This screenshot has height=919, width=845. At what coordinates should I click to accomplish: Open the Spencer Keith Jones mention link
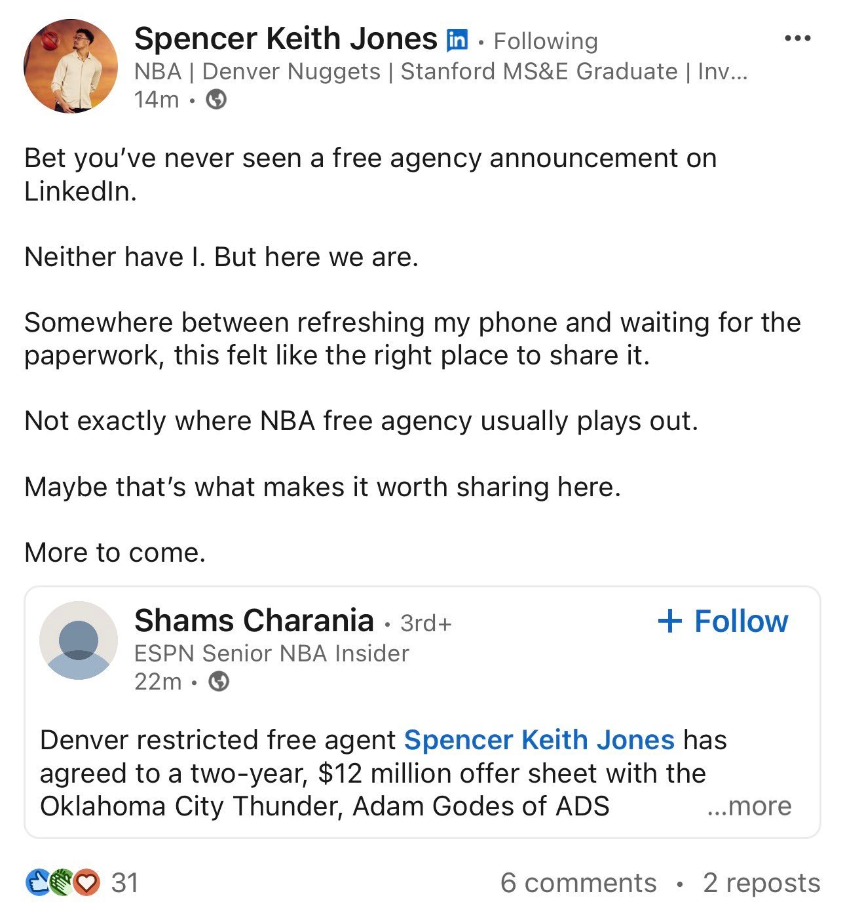(539, 740)
